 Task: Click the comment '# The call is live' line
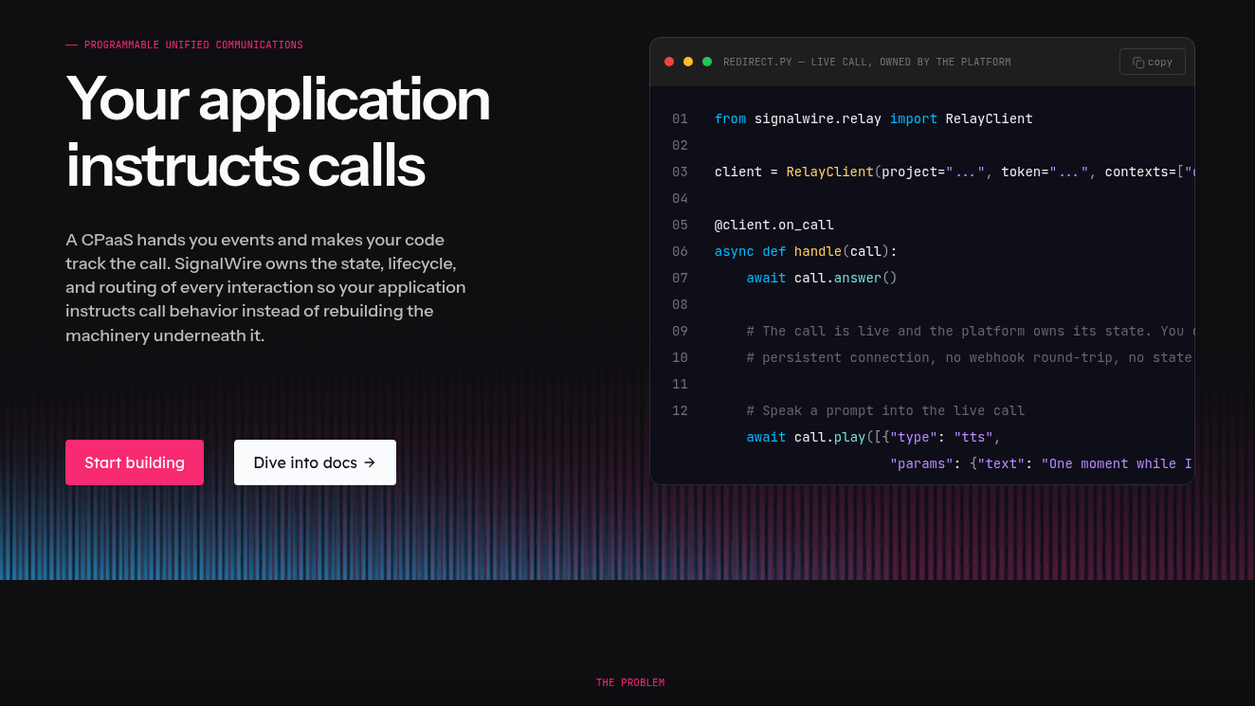point(971,331)
